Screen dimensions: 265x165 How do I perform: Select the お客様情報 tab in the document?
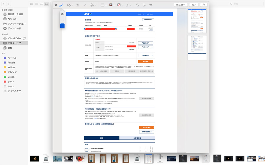point(137,138)
